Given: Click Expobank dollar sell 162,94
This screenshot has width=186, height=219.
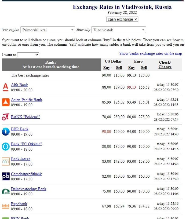Looking at the screenshot, I should point(119,206).
